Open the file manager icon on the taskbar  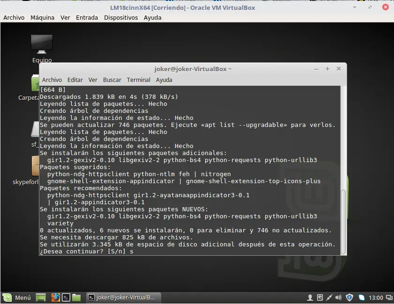[76, 297]
